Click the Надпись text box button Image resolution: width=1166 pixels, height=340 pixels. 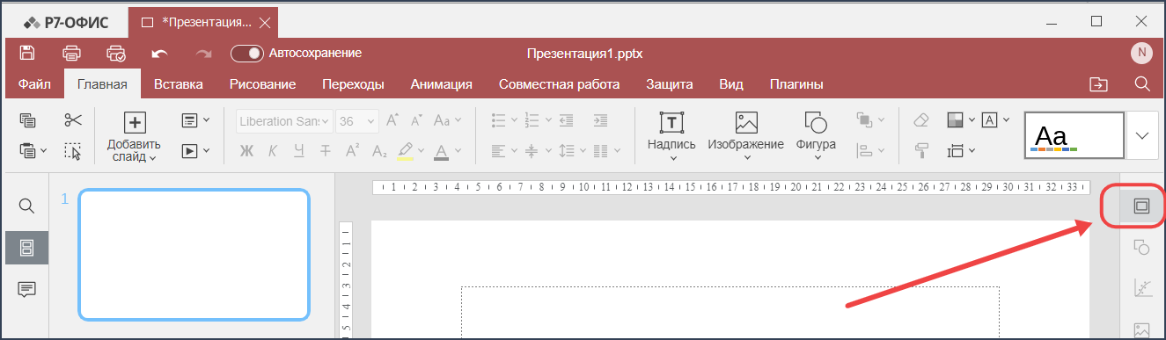coord(671,135)
